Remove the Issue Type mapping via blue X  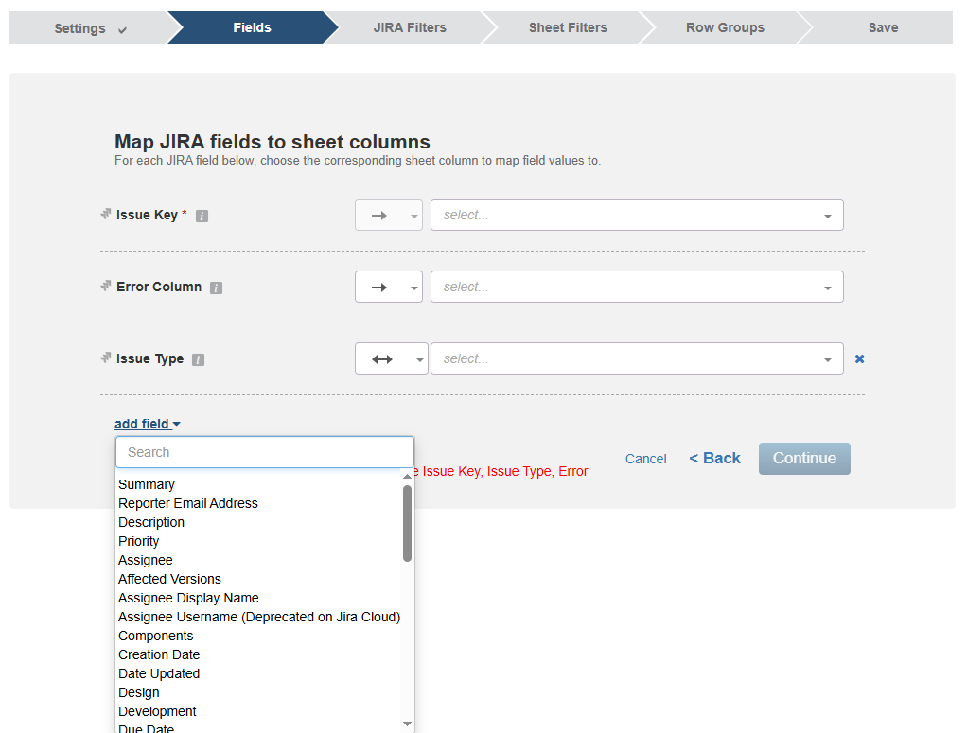tap(859, 358)
